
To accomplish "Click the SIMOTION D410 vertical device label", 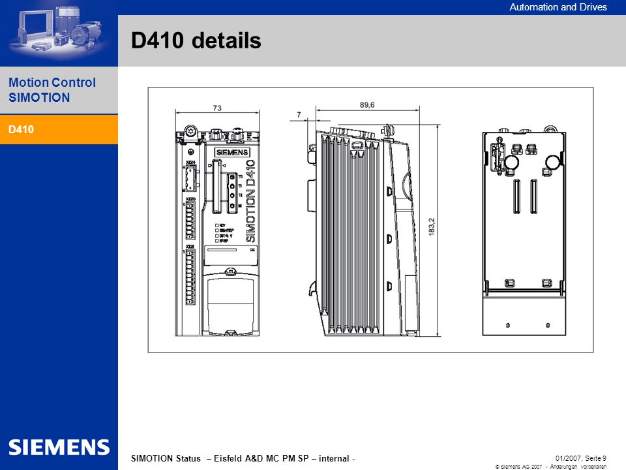I will [x=250, y=200].
